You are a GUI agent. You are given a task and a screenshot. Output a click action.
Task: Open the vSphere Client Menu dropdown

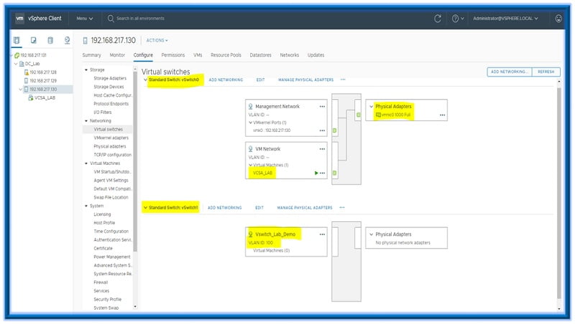[85, 18]
